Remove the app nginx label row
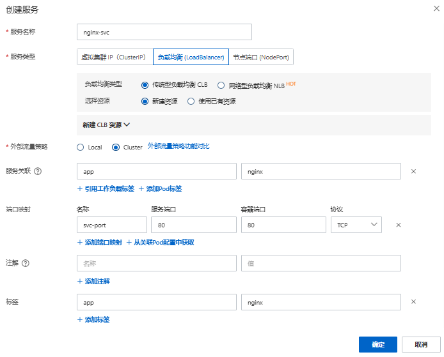The width and height of the screenshot is (444, 357). tap(413, 302)
